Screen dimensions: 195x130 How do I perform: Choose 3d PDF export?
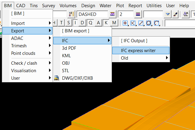pyautogui.click(x=82, y=48)
